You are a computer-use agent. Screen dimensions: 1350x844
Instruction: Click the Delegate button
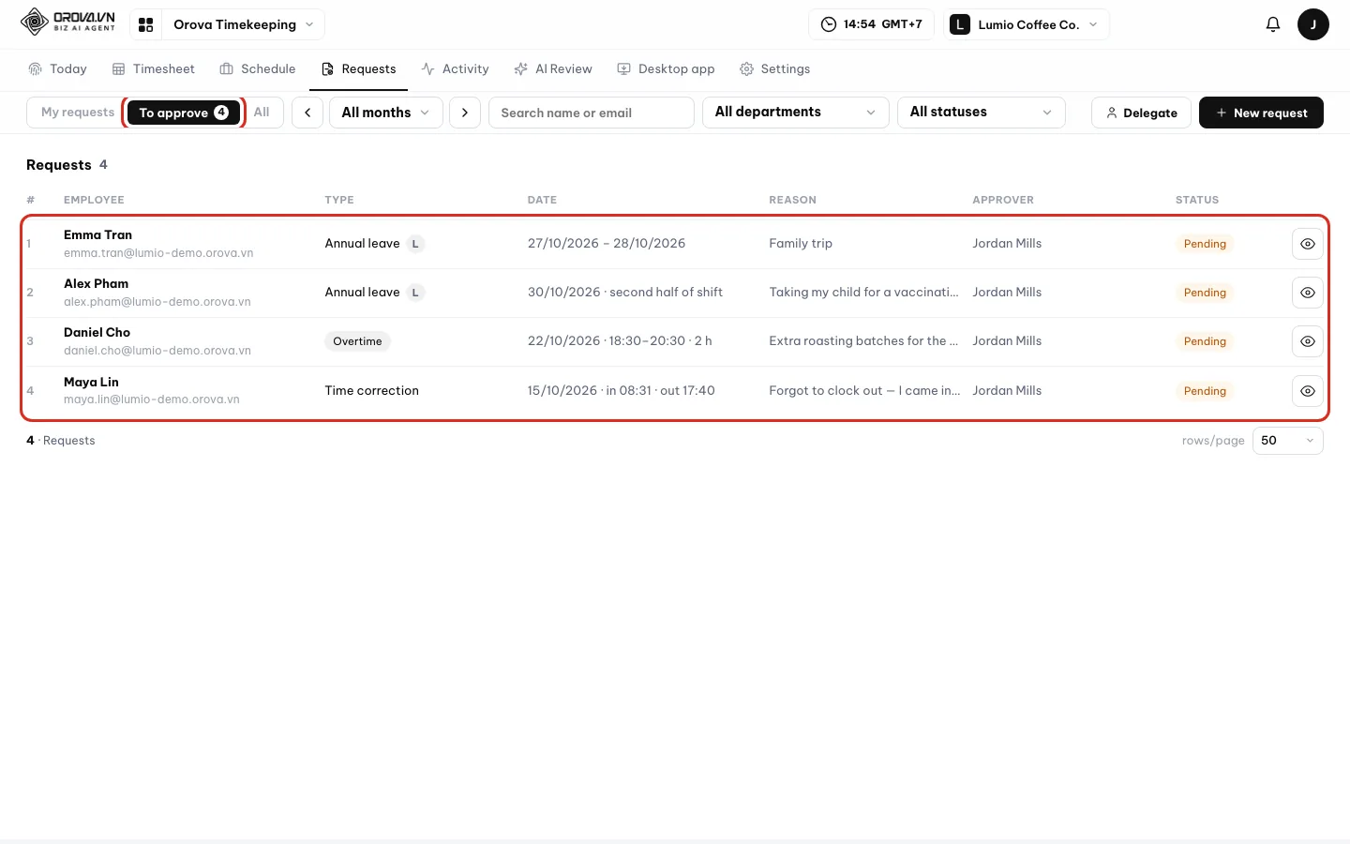(1141, 113)
